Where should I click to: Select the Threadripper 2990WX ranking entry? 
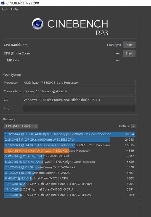click(x=70, y=134)
